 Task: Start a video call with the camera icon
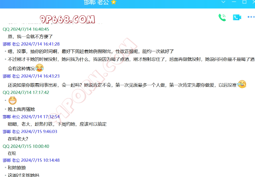[237, 17]
